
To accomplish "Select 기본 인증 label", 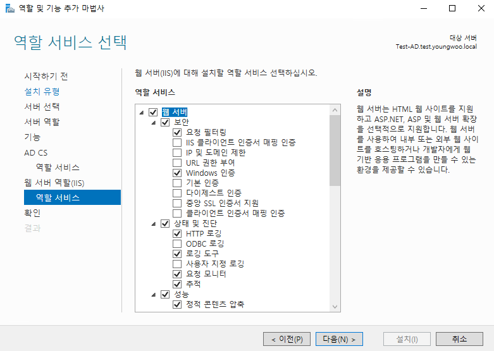I will pyautogui.click(x=202, y=183).
